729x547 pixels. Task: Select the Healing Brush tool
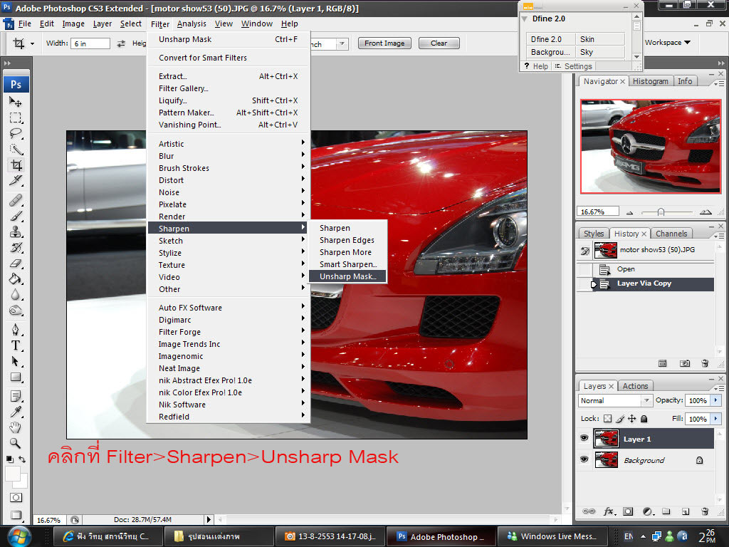click(16, 200)
